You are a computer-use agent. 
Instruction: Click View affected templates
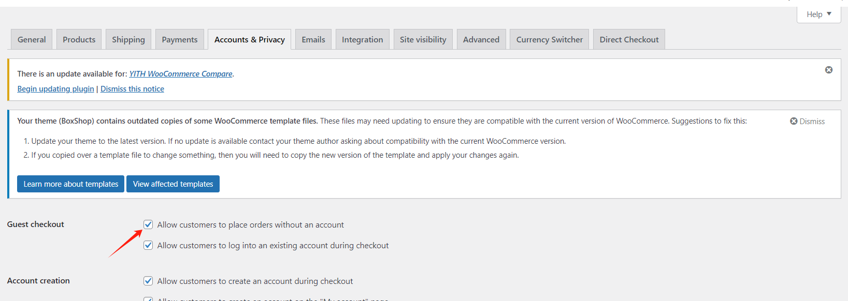coord(173,184)
